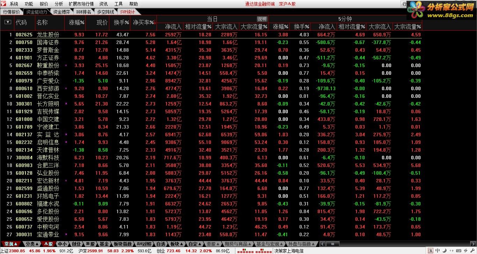Image resolution: width=477 pixels, height=254 pixels.
Task: Select the AH对照 bottom tab
Action: tap(144, 244)
